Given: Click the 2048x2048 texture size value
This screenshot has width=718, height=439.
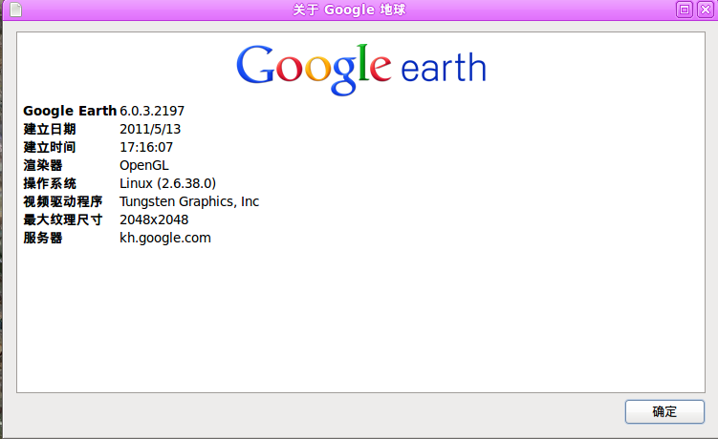Looking at the screenshot, I should pos(154,219).
